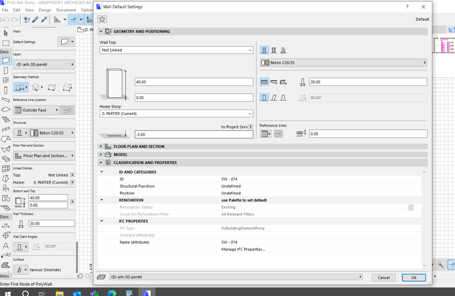Click the reference line offset field showing 0.00
The width and height of the screenshot is (455, 296).
[x=368, y=134]
